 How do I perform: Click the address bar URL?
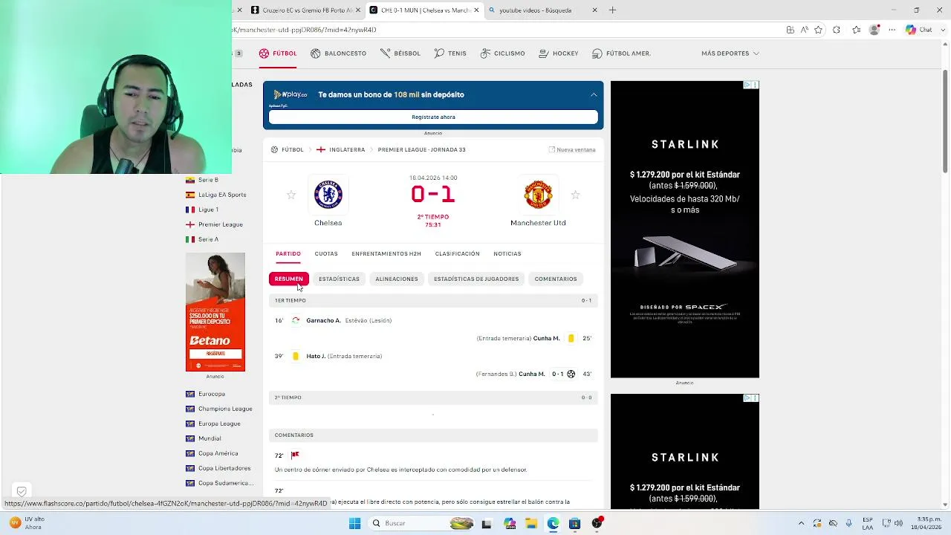pyautogui.click(x=305, y=30)
